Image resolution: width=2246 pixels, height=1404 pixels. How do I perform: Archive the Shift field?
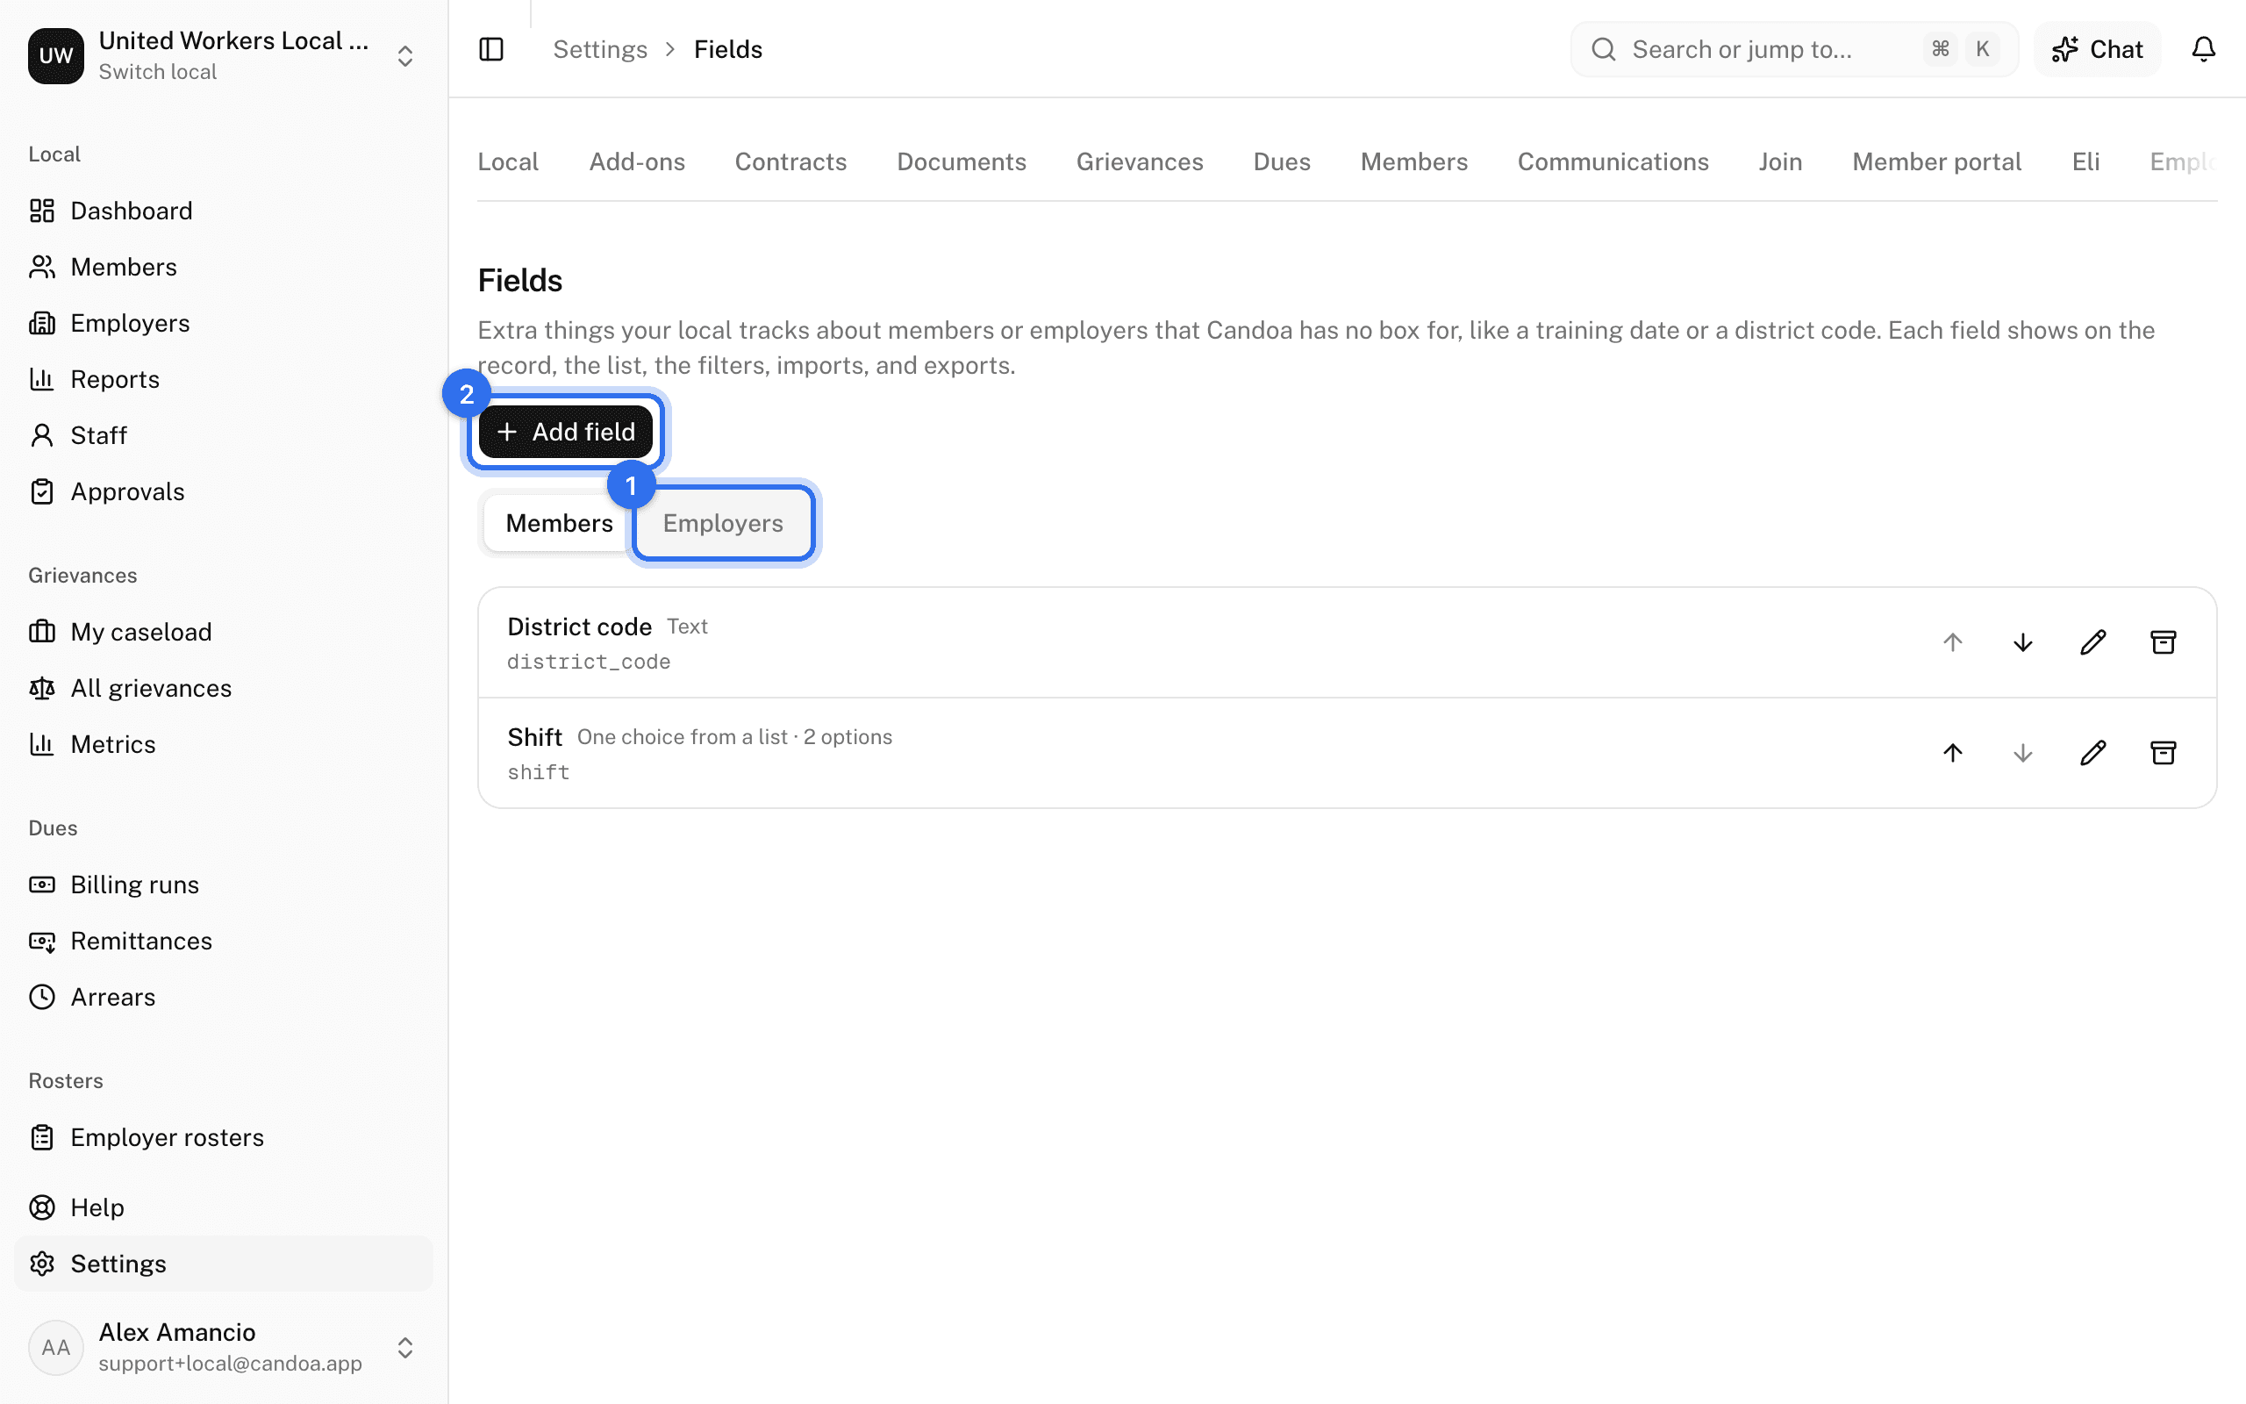coord(2163,753)
